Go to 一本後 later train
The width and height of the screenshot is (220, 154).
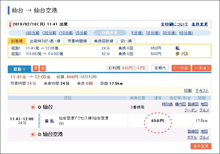click(x=202, y=68)
